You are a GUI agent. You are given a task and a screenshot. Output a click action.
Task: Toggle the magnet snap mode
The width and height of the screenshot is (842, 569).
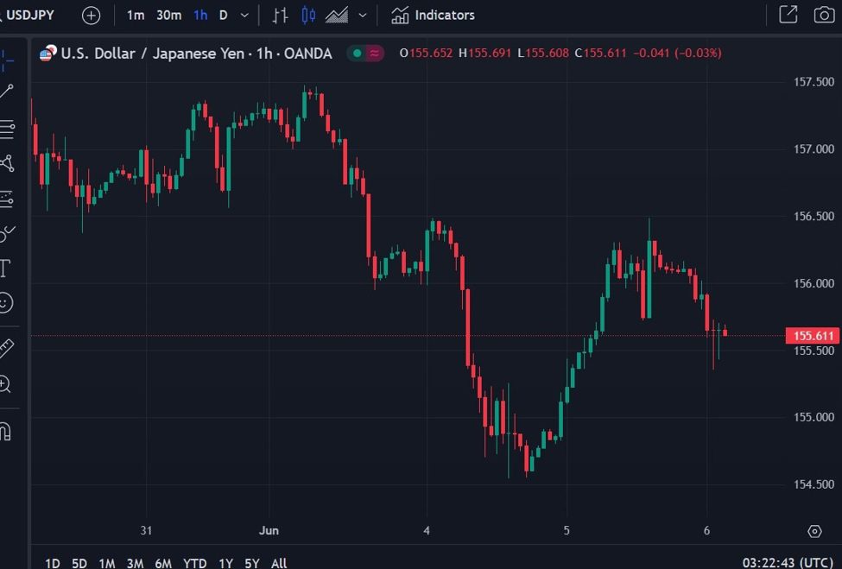coord(5,430)
